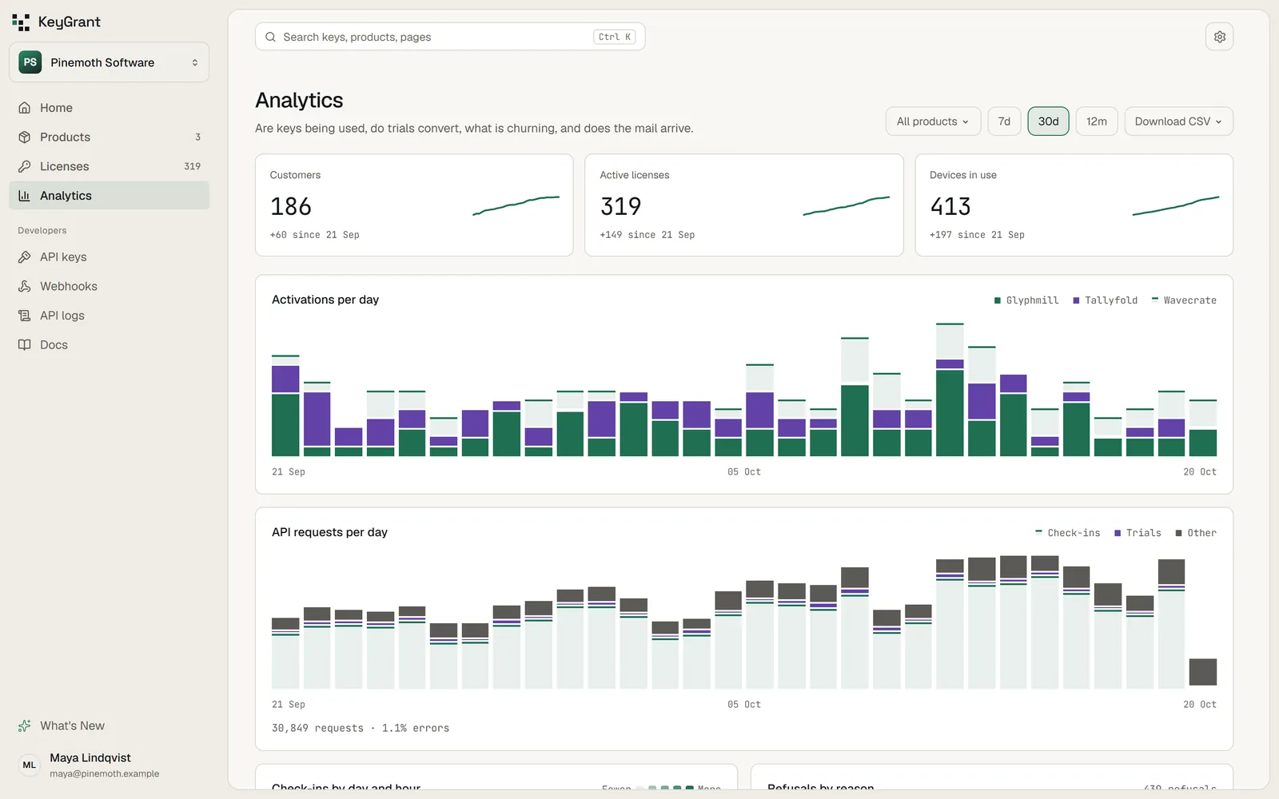Viewport: 1279px width, 799px height.
Task: Toggle Trials legend entry
Action: click(1138, 533)
